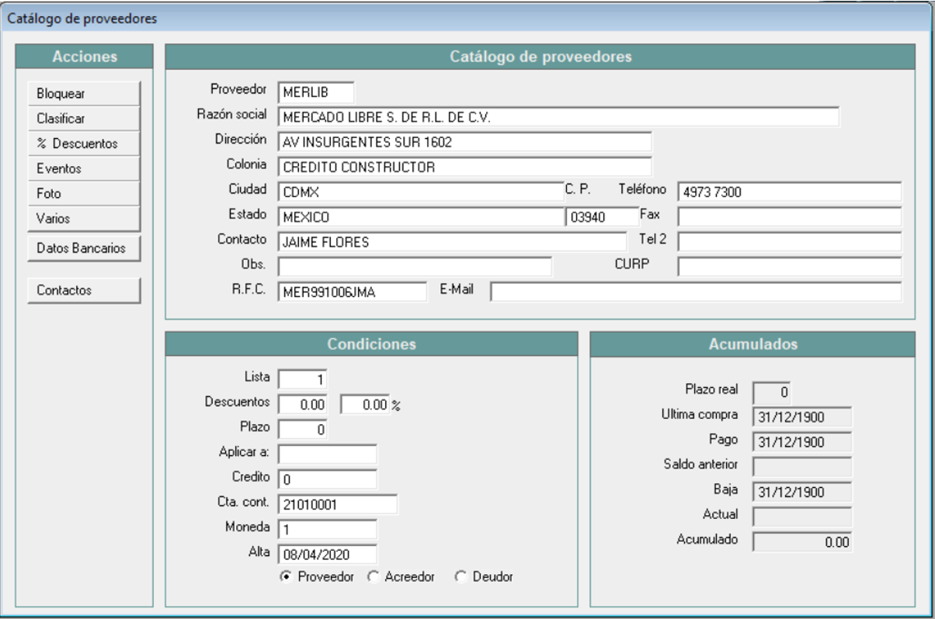Click the Moneda field
Viewport: 935px width, 619px height.
pos(327,529)
